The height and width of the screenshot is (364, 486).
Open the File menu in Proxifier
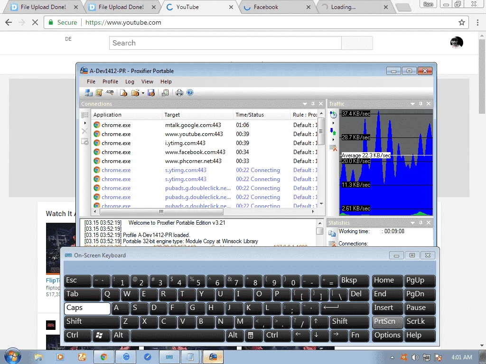91,82
